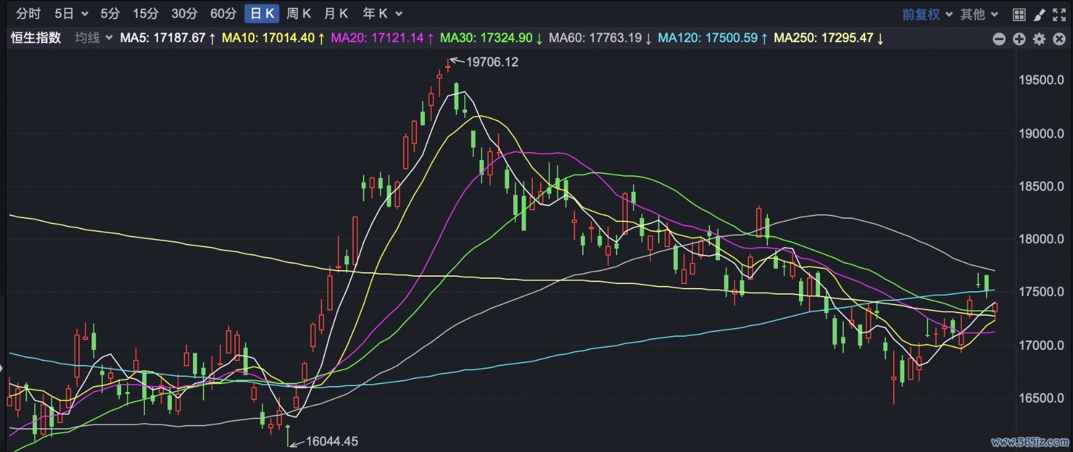The image size is (1073, 452).
Task: Open indicator settings gear icon
Action: point(1039,39)
